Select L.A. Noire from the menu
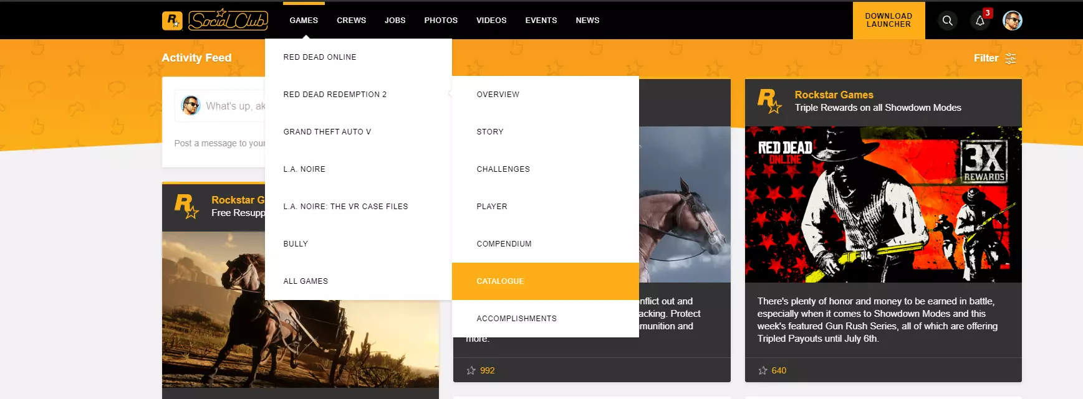Viewport: 1083px width, 399px height. coord(359,169)
